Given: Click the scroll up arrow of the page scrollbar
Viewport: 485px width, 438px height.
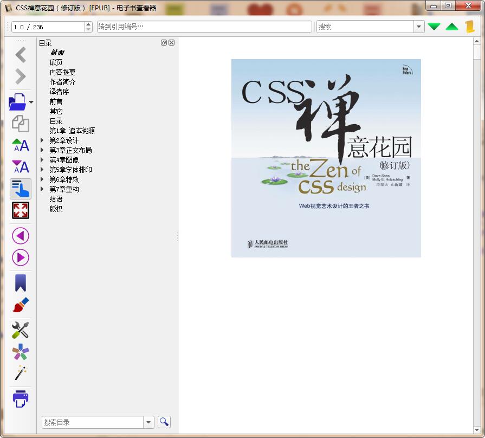Looking at the screenshot, I should coord(477,41).
